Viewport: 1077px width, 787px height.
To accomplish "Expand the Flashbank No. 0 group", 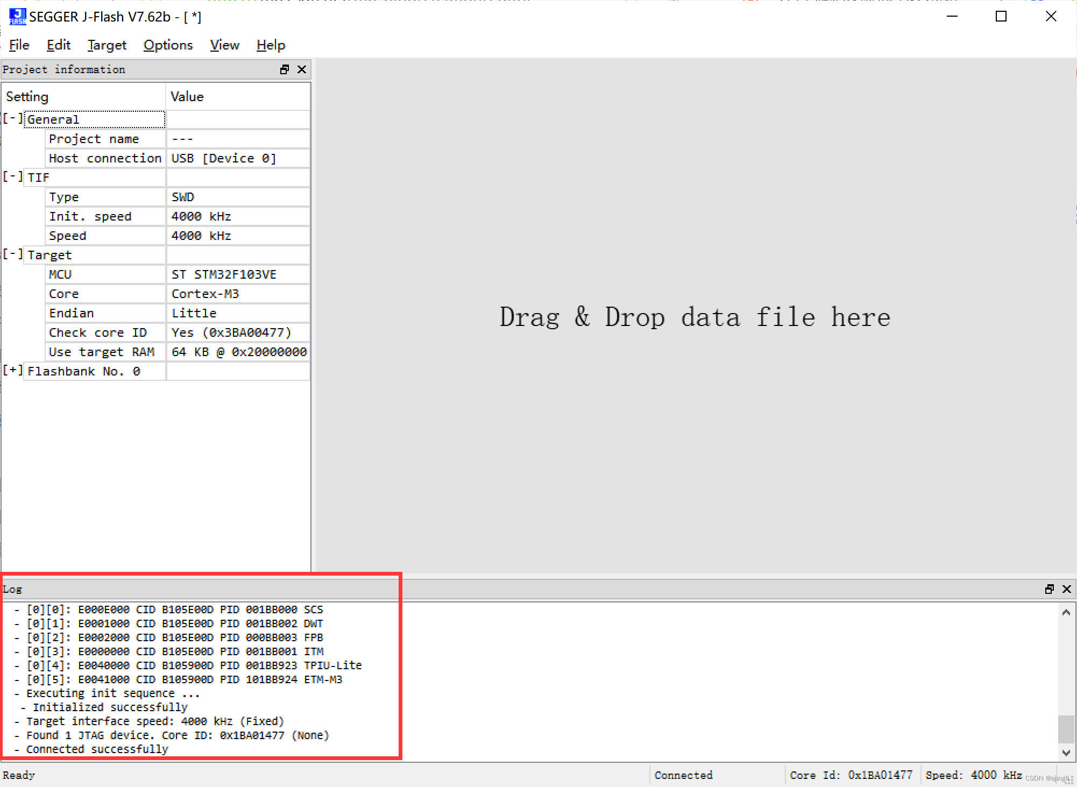I will click(x=12, y=370).
